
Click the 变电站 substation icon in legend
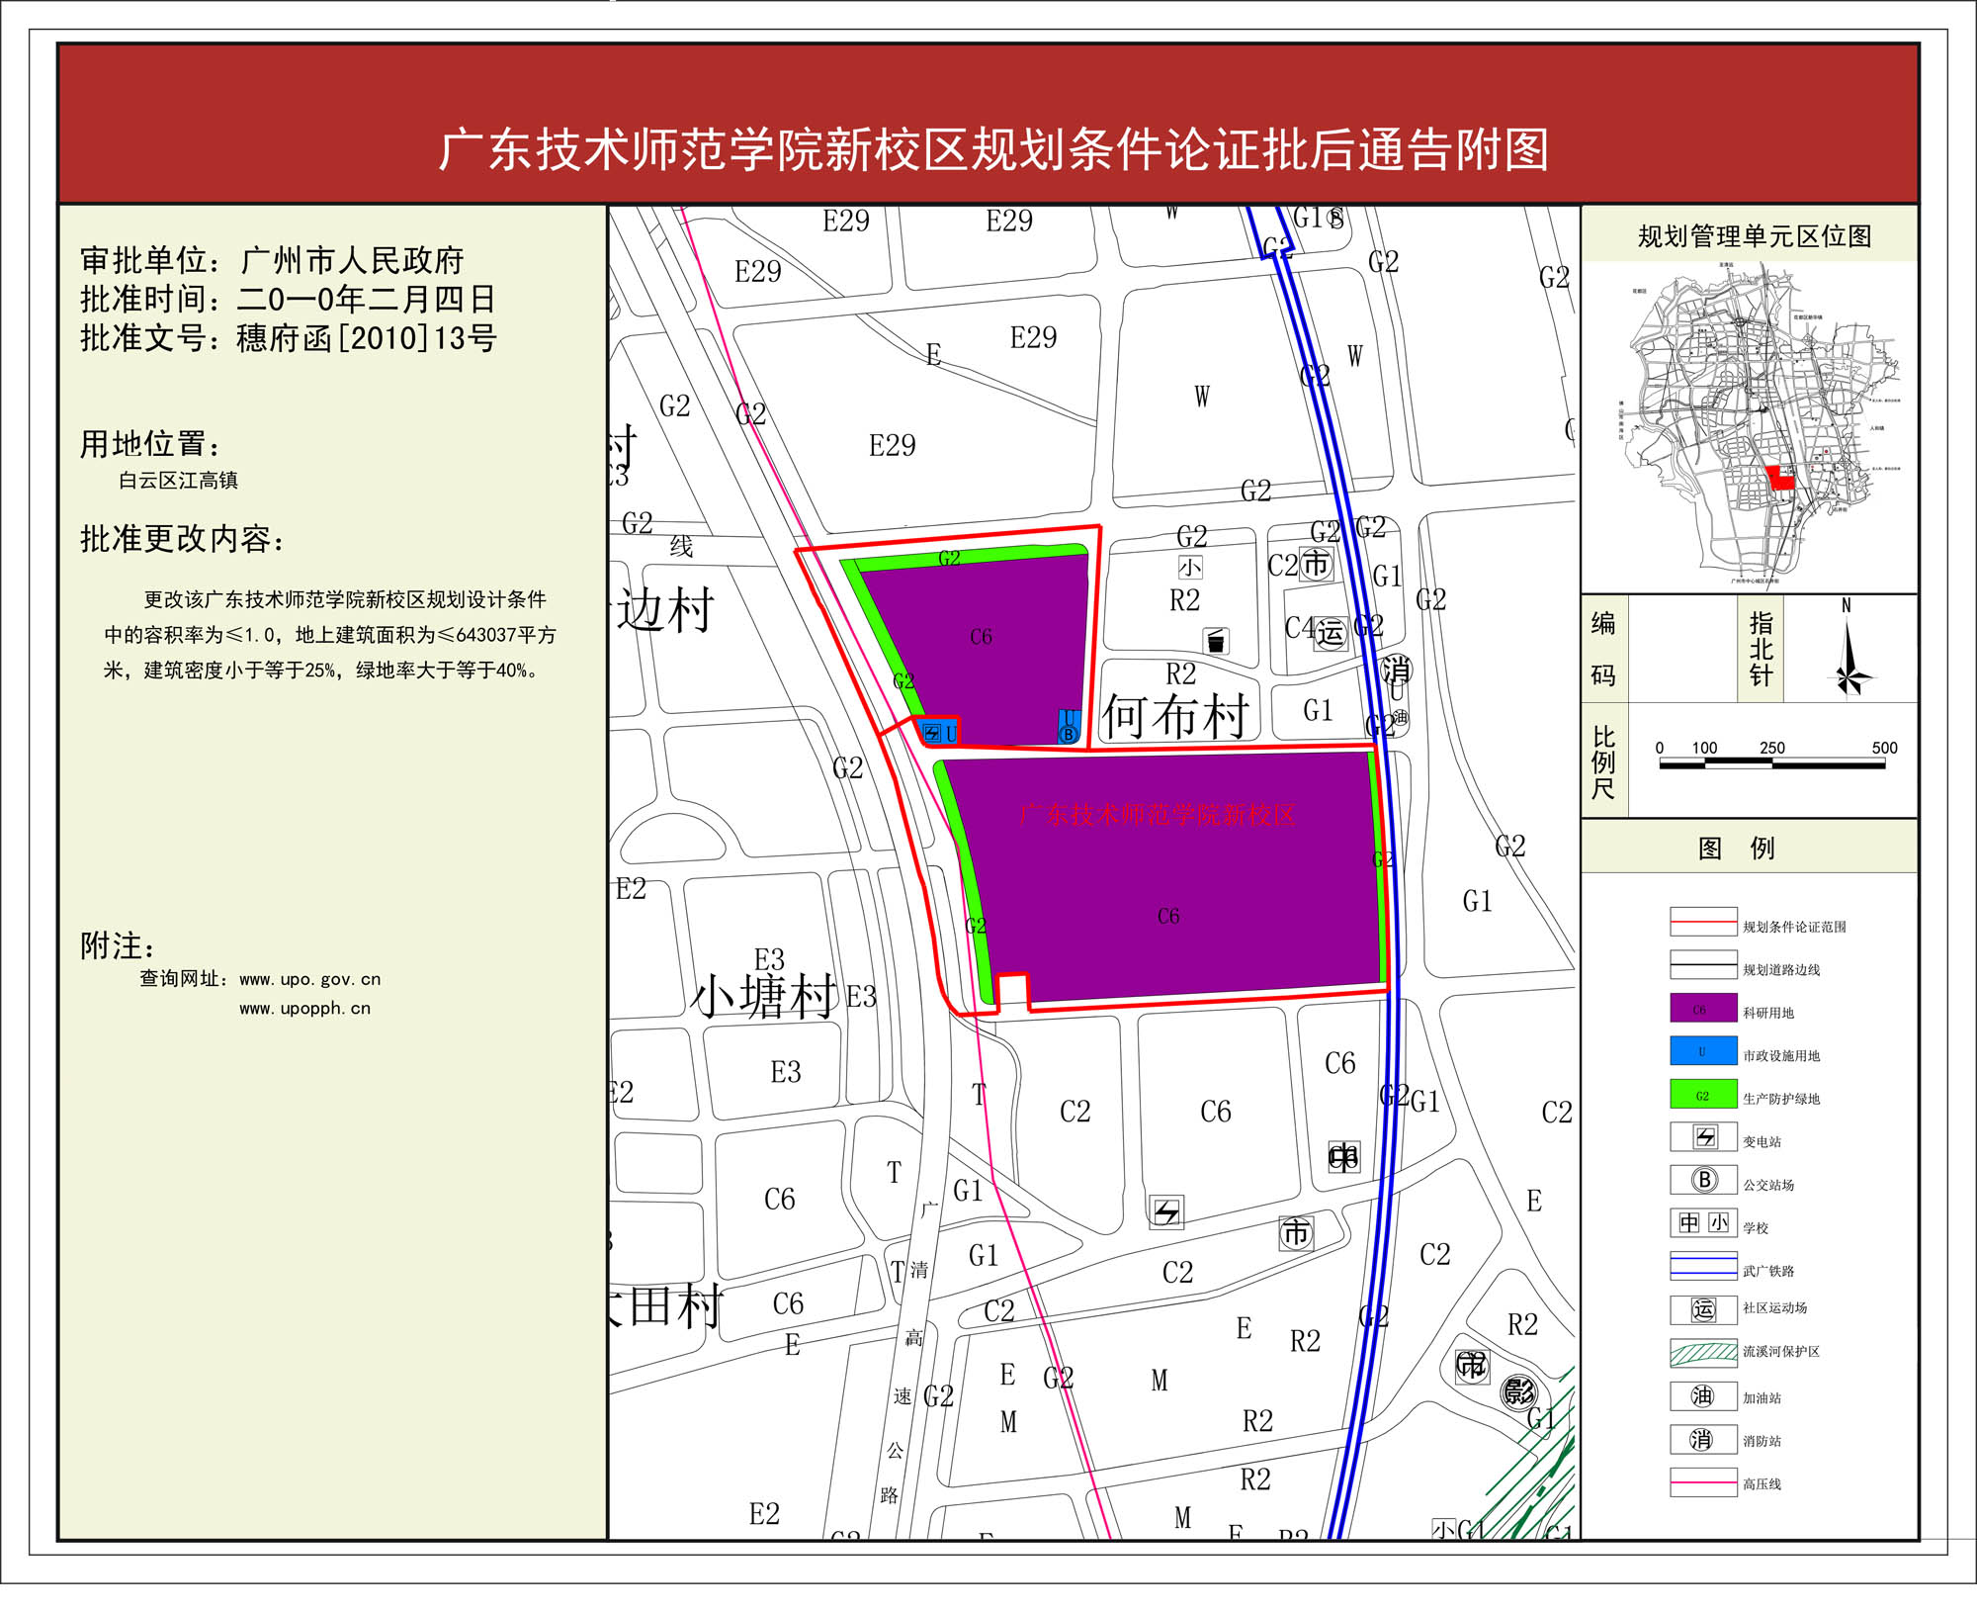[x=1705, y=1137]
